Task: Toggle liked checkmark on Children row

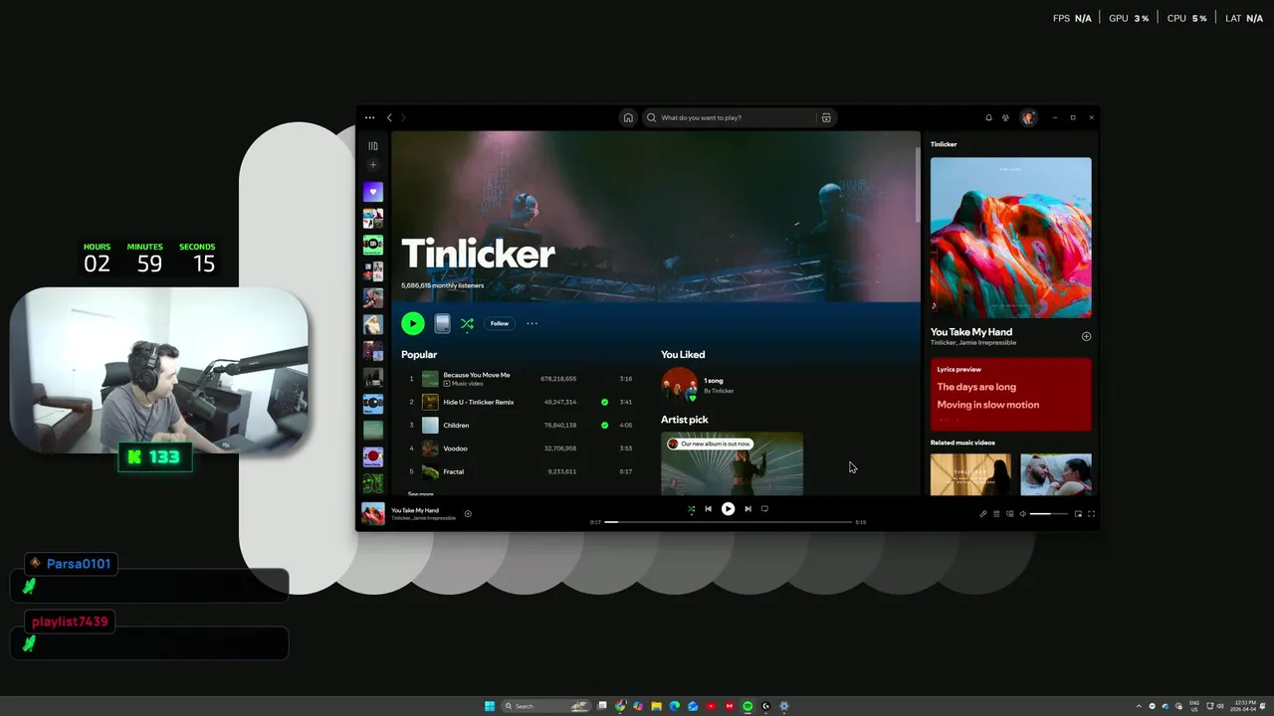Action: (x=604, y=425)
